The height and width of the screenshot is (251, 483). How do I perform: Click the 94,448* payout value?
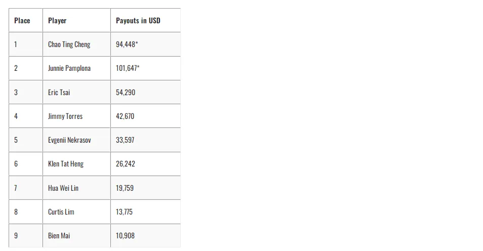(127, 45)
